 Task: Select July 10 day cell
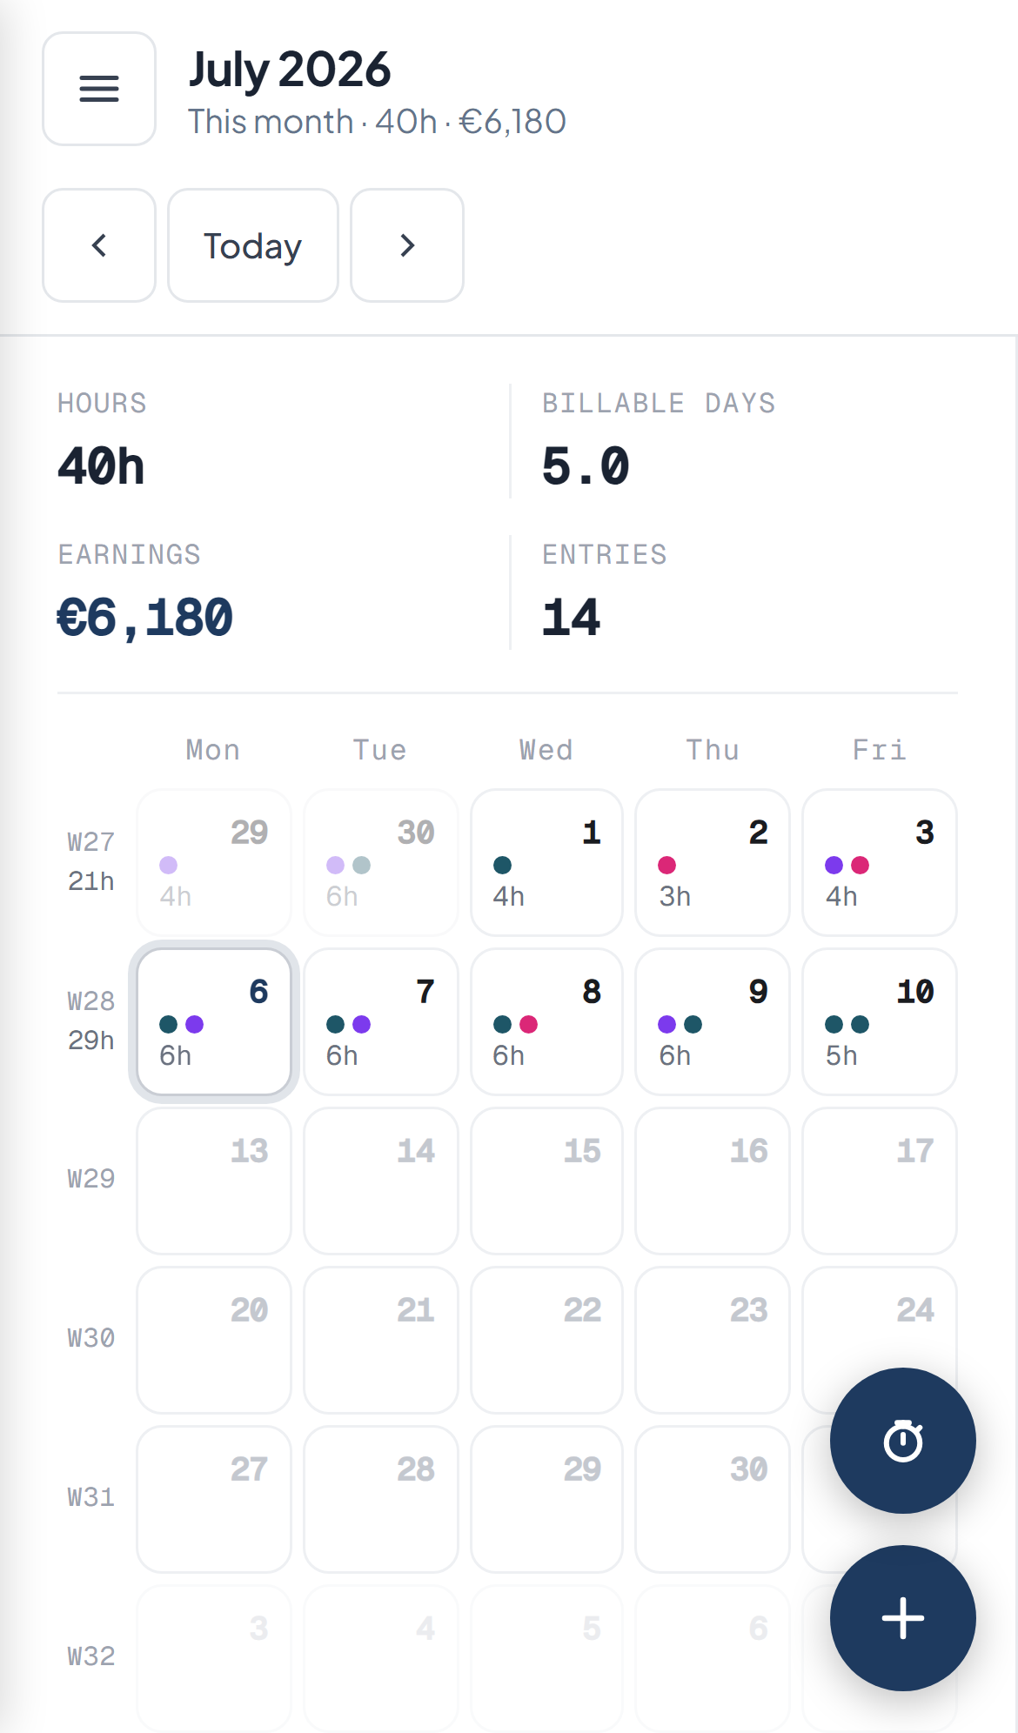click(880, 1021)
